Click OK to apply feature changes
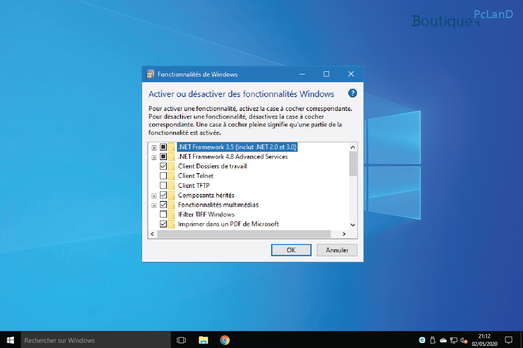The width and height of the screenshot is (523, 348). tap(291, 250)
